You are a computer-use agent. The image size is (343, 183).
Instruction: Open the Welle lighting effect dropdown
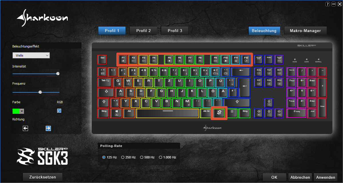point(31,55)
